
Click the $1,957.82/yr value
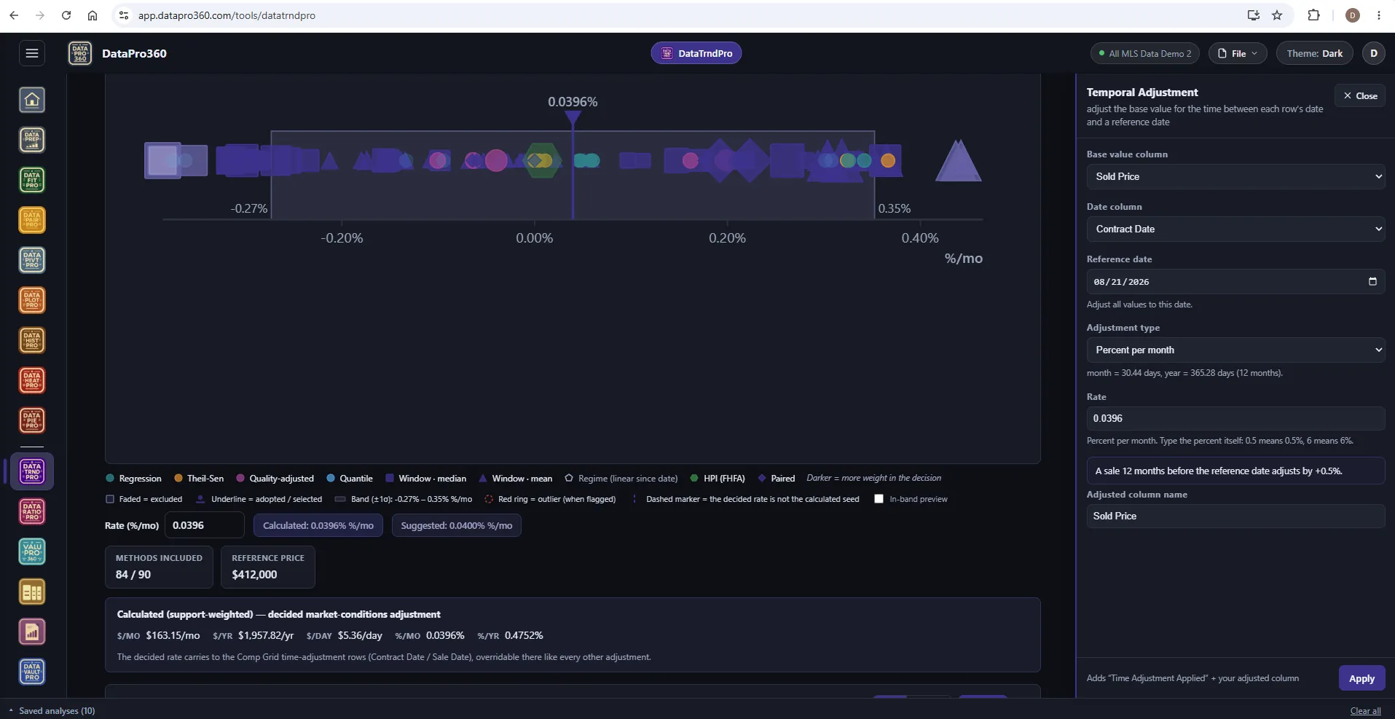266,635
